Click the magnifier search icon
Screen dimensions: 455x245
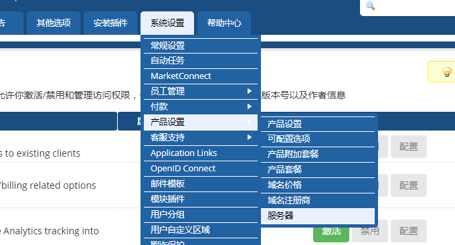(370, 5)
